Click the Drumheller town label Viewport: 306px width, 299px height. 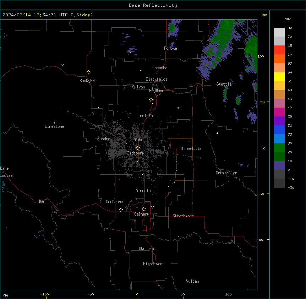[x=226, y=173]
